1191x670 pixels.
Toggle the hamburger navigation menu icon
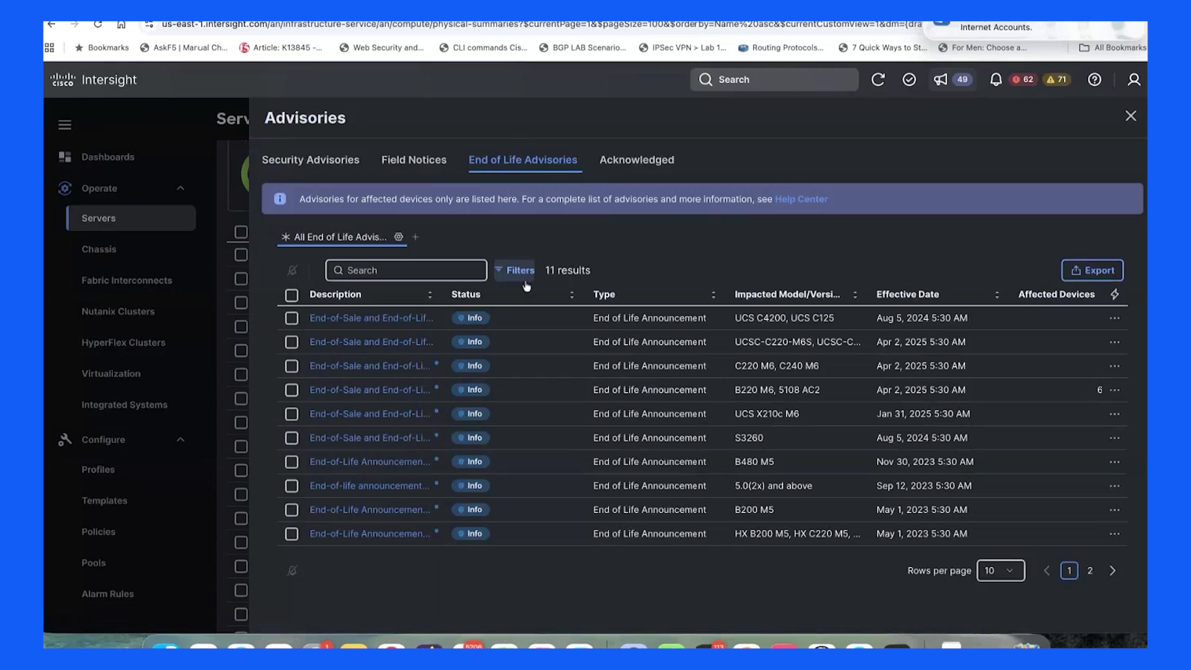tap(65, 125)
